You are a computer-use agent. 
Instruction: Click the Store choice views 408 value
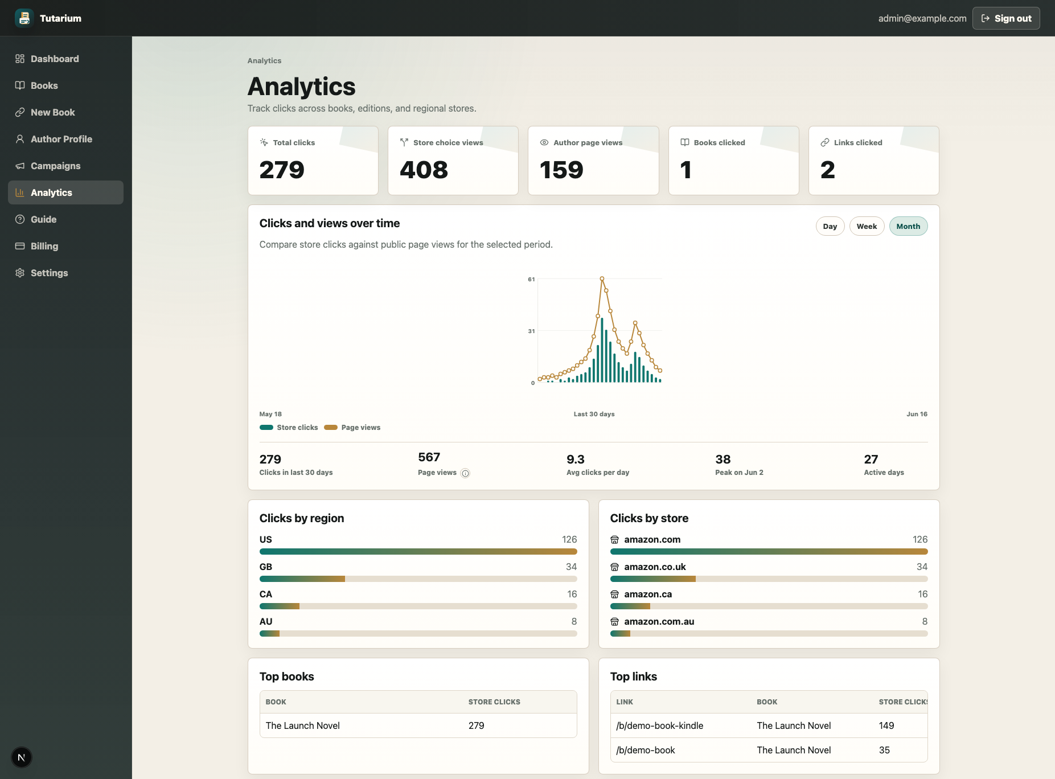tap(424, 170)
